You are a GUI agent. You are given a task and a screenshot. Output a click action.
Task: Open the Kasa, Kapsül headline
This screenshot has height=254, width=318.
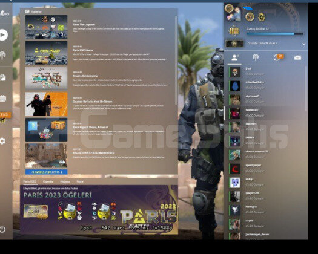click(x=90, y=127)
